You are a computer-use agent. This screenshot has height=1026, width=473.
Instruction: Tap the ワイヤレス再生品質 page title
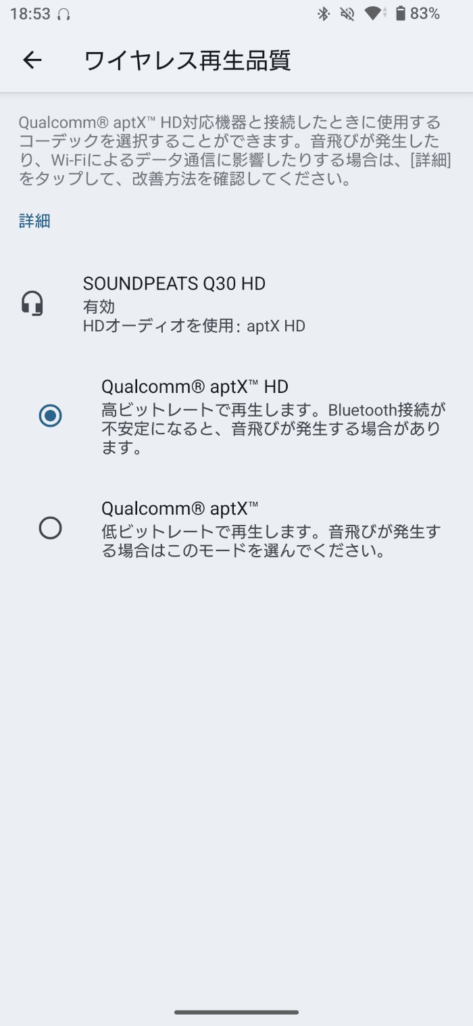pos(187,60)
